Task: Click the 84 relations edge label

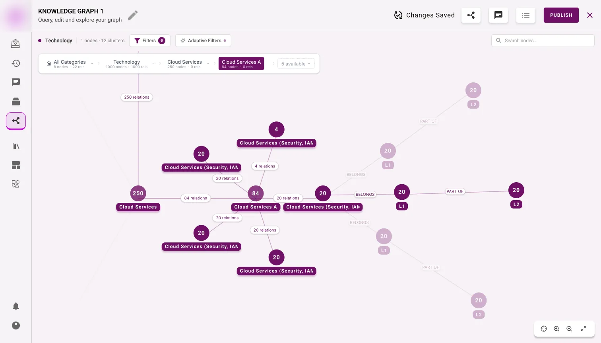Action: pos(196,198)
